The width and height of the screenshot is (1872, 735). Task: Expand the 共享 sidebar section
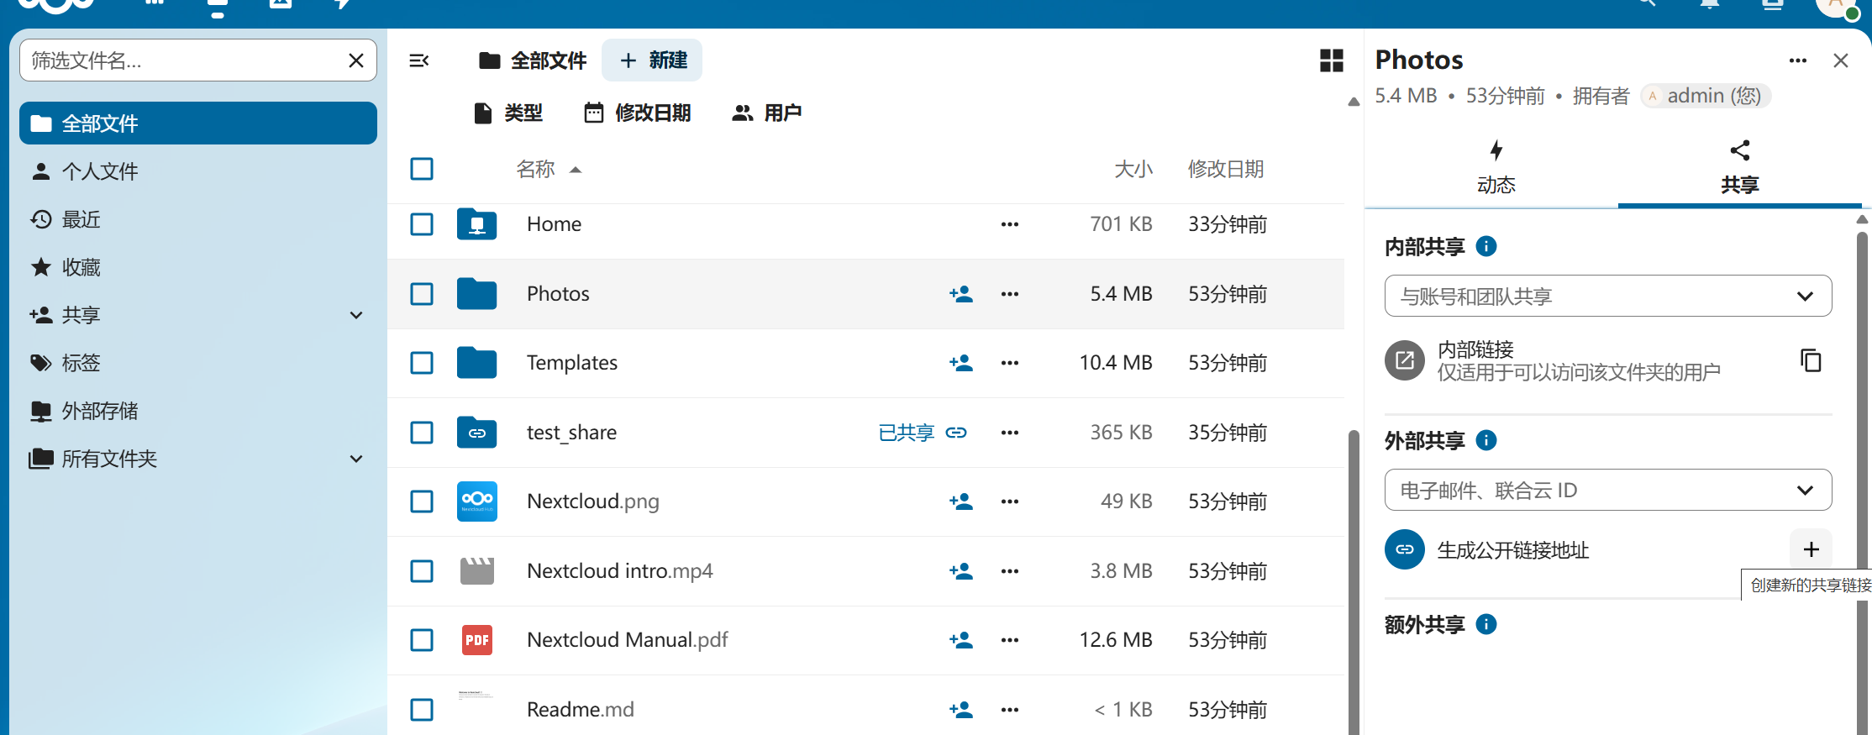tap(356, 316)
